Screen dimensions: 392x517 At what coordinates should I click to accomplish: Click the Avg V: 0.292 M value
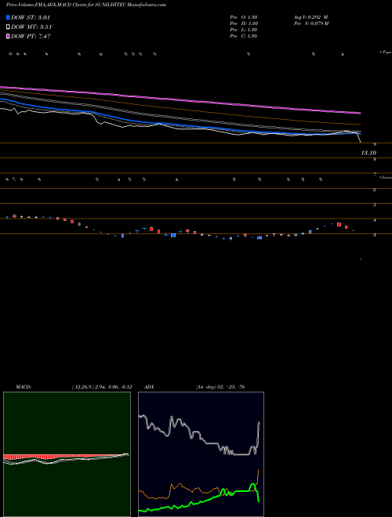click(310, 17)
